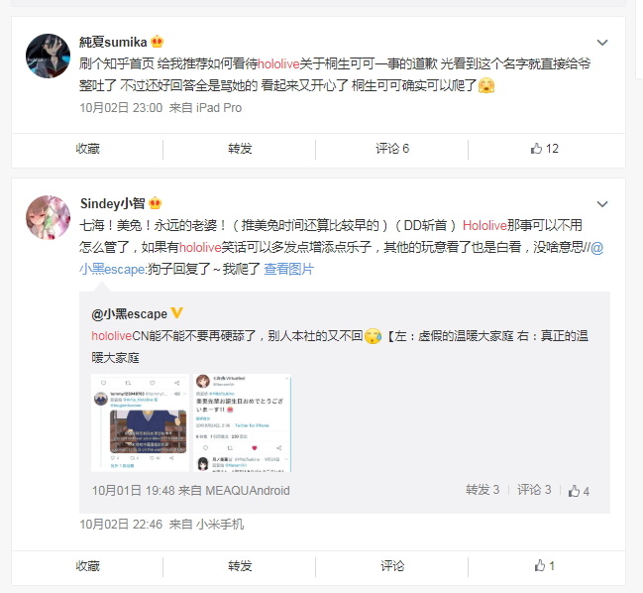Click 转发 3 in quoted post
The height and width of the screenshot is (593, 643).
(x=482, y=490)
